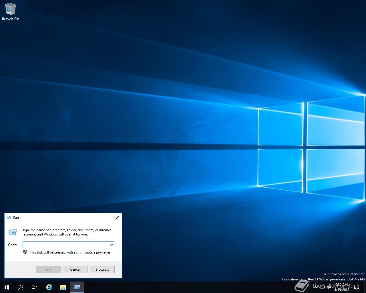This screenshot has width=366, height=293.
Task: Open Task View from the taskbar
Action: (34, 287)
